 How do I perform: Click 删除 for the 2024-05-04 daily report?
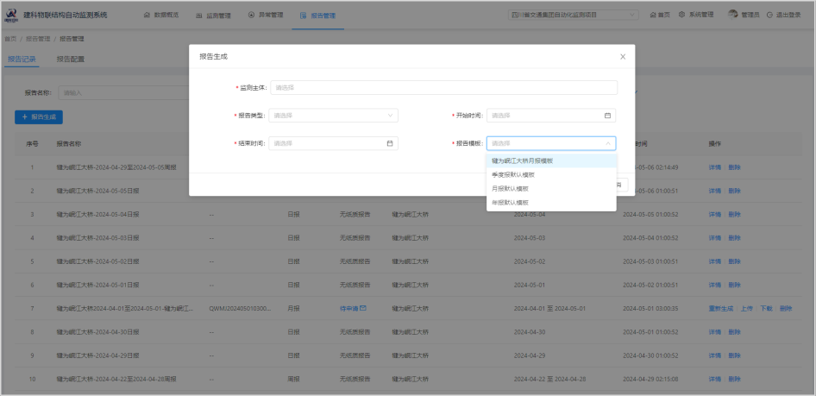click(x=734, y=214)
